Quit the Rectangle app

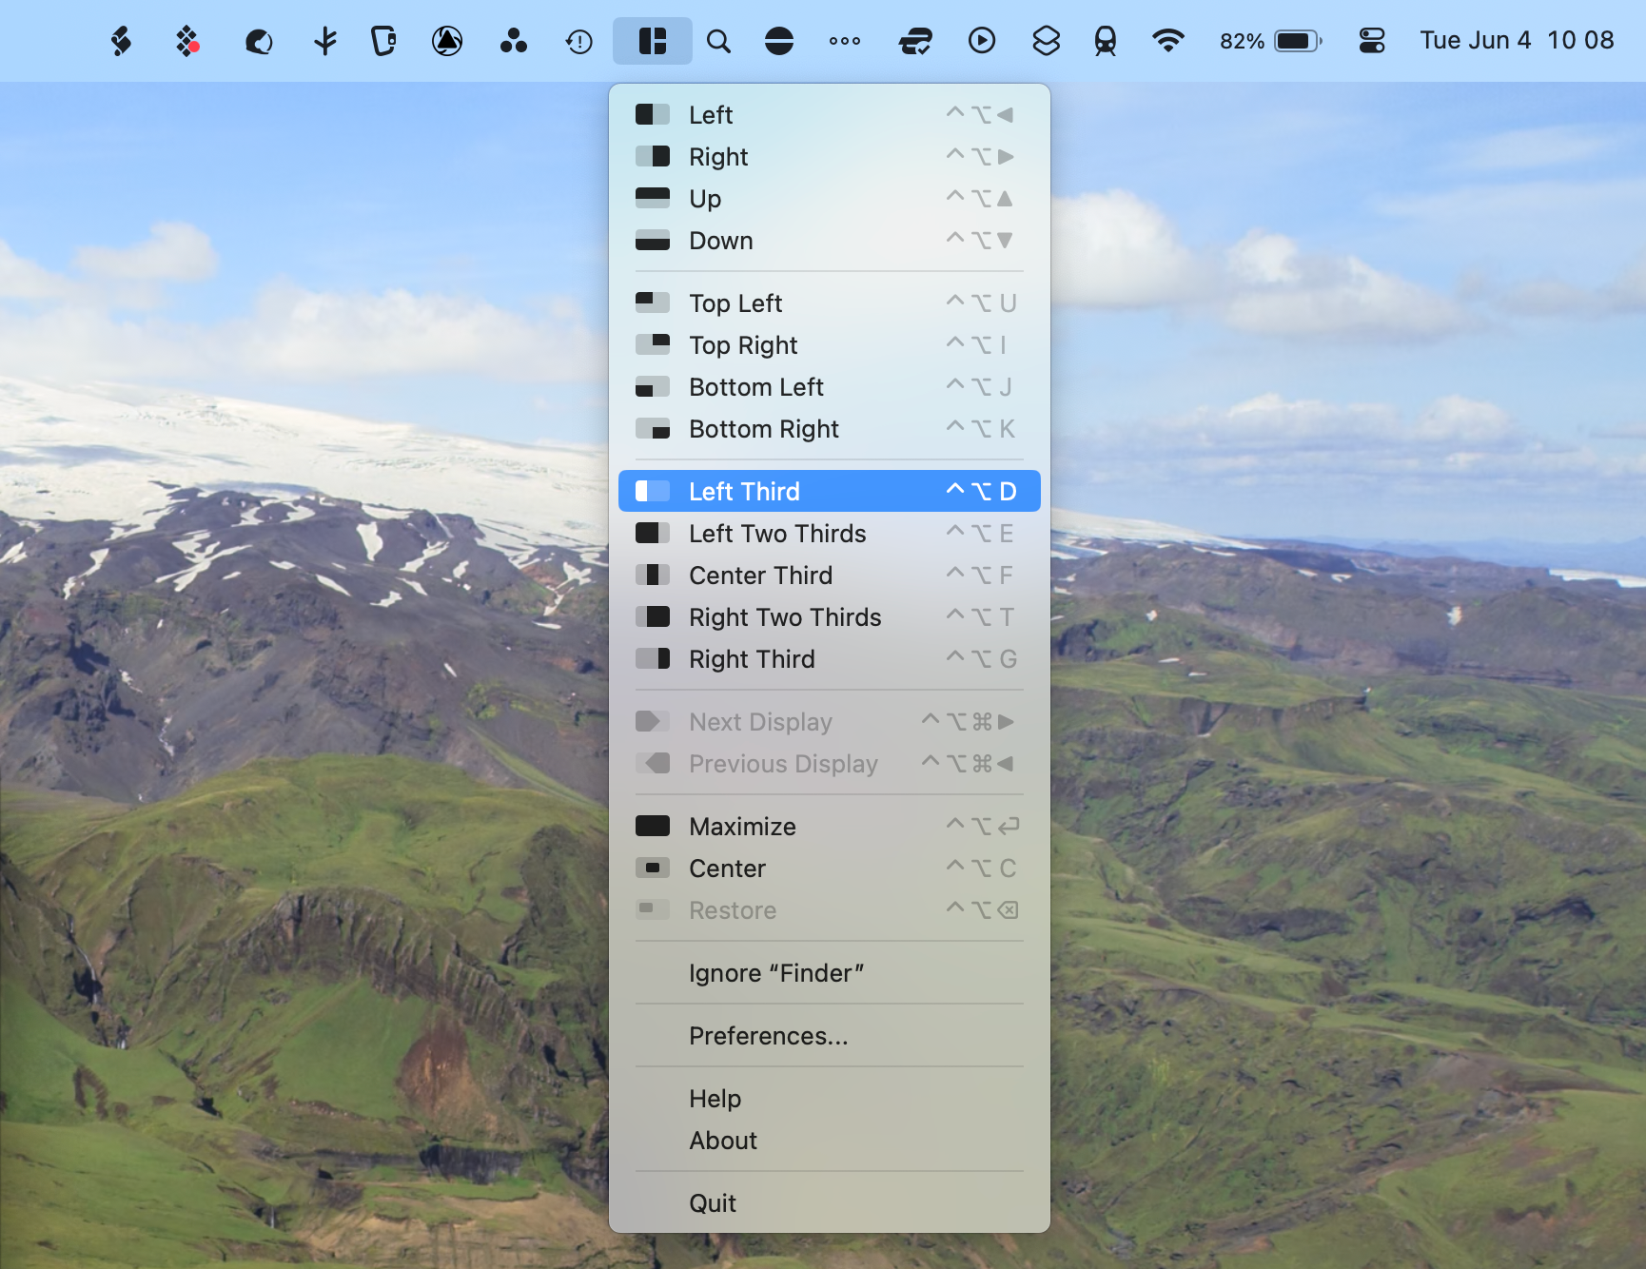click(713, 1203)
